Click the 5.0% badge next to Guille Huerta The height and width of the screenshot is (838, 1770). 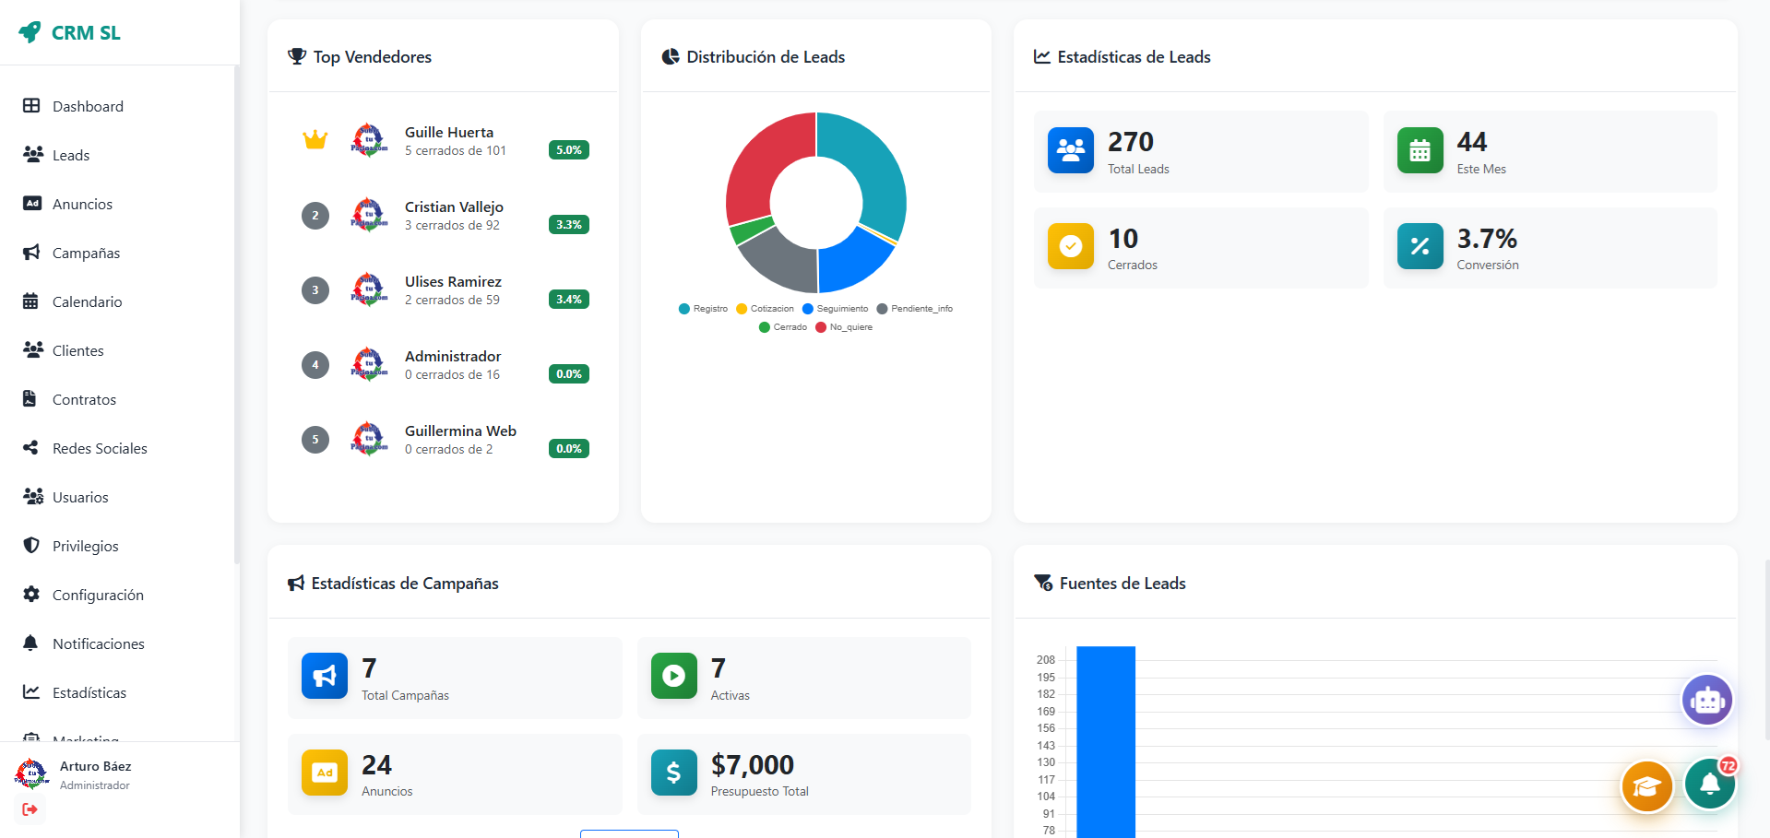(568, 149)
